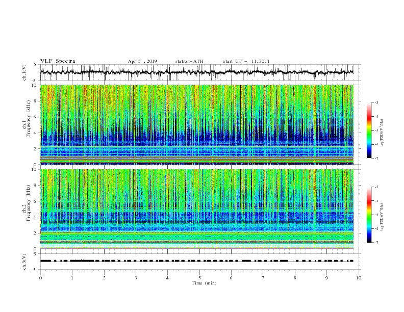Click the time axis tick label '5'
This screenshot has width=404, height=312.
[x=199, y=278]
